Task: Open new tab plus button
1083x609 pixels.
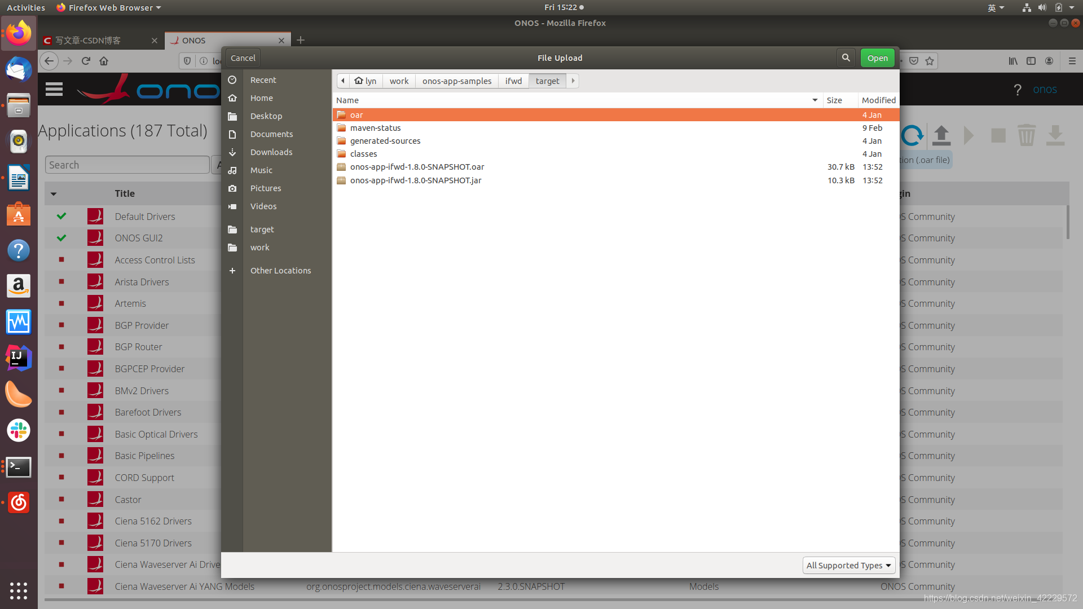Action: 301,40
